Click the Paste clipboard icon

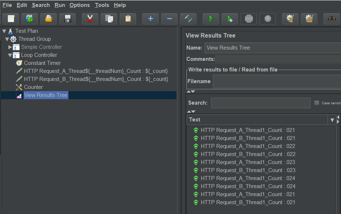point(128,19)
